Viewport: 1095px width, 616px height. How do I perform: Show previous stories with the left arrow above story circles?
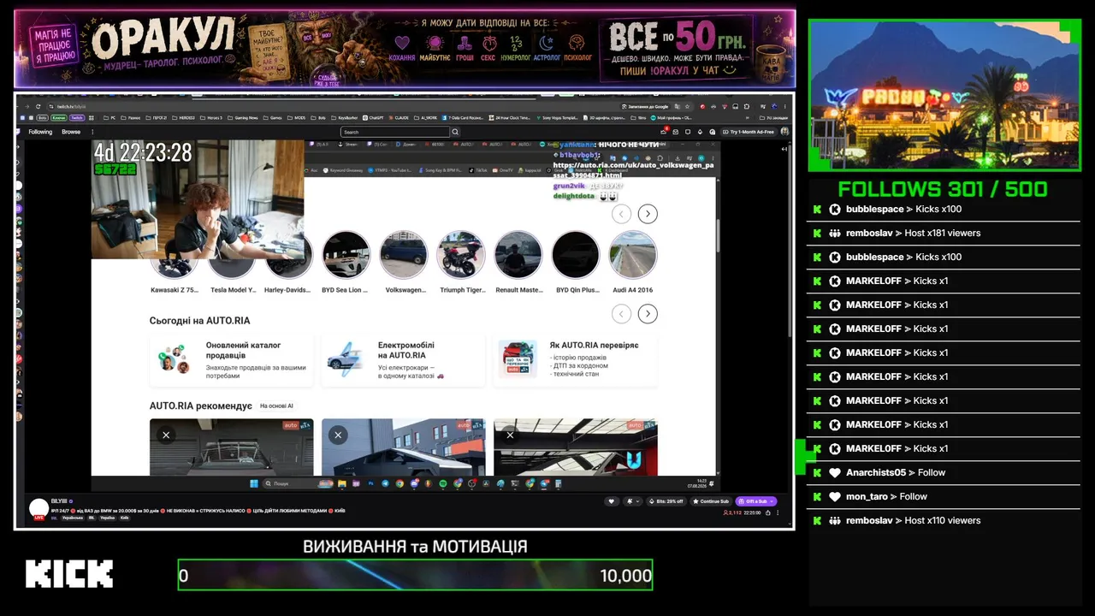pyautogui.click(x=621, y=214)
